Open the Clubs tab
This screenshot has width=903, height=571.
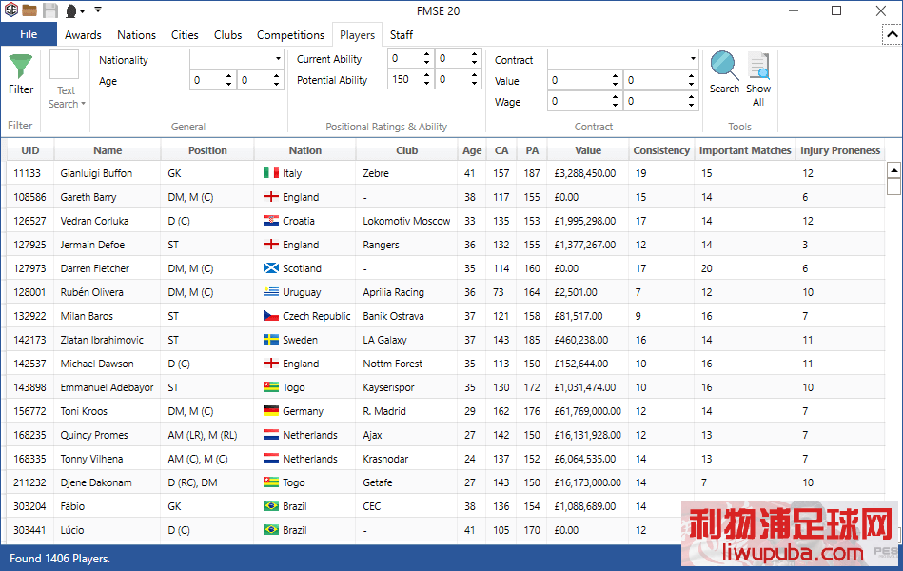[228, 35]
